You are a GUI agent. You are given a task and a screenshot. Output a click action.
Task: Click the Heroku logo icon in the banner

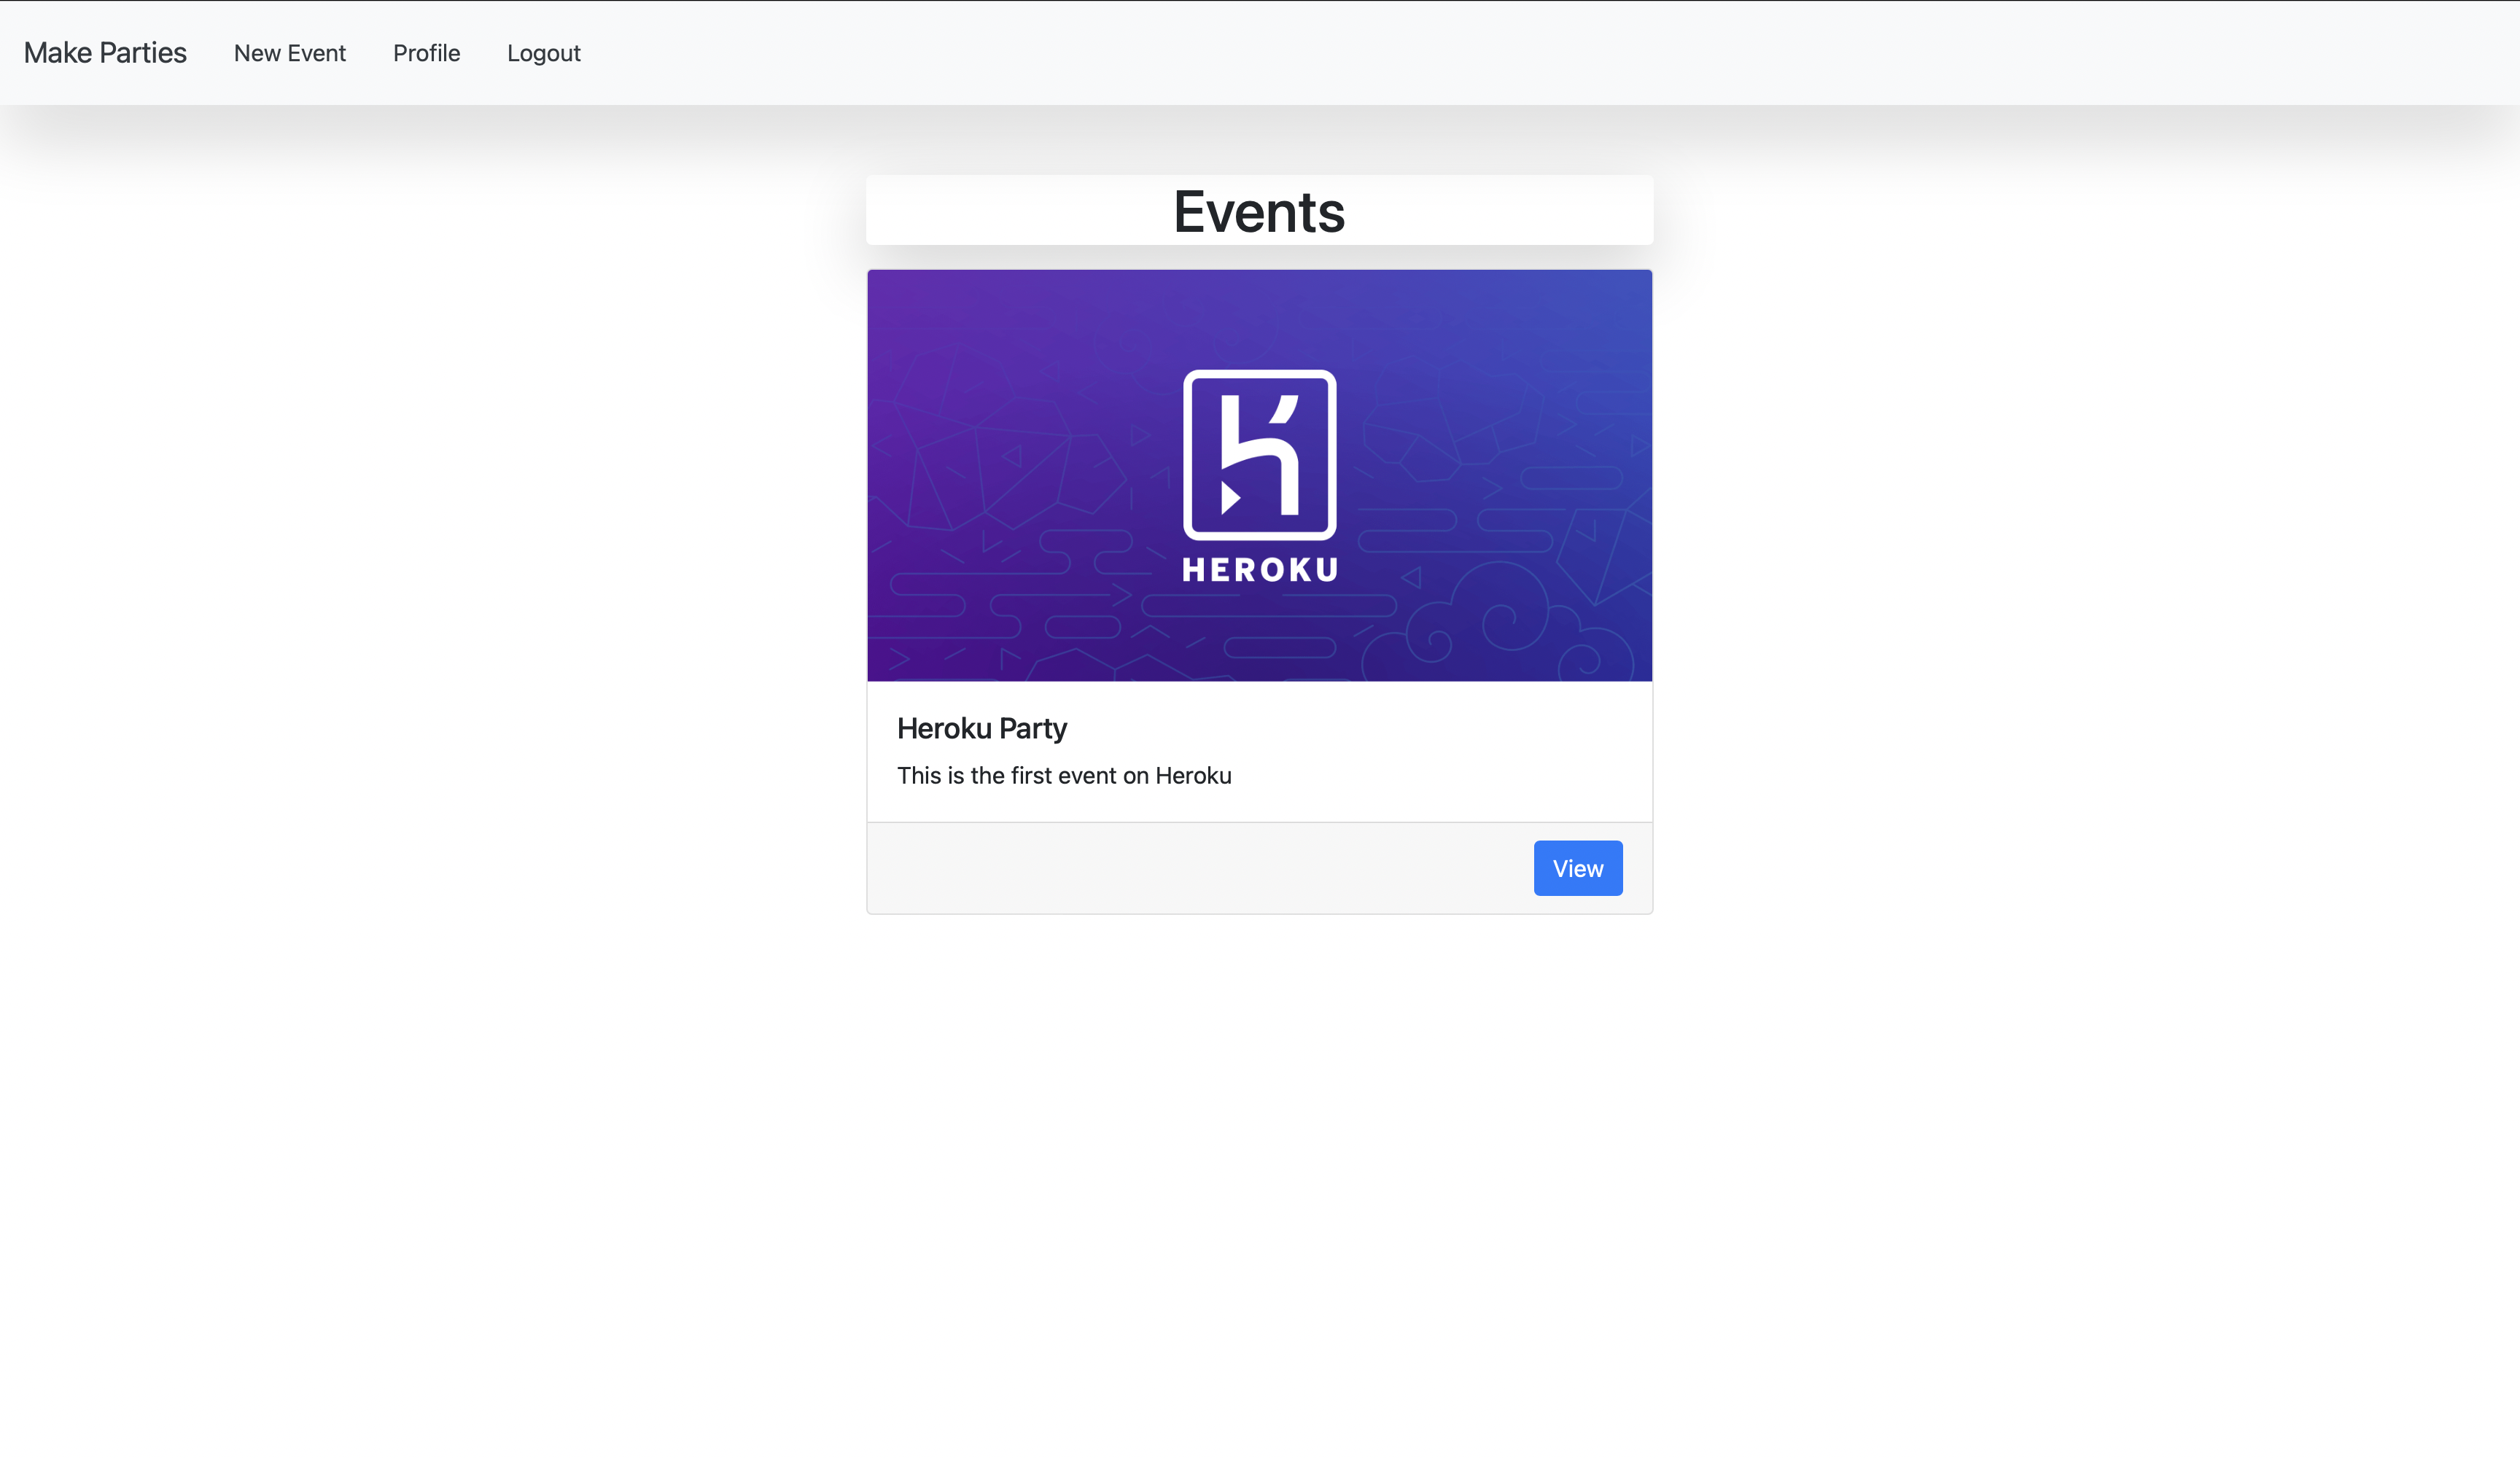(x=1259, y=455)
